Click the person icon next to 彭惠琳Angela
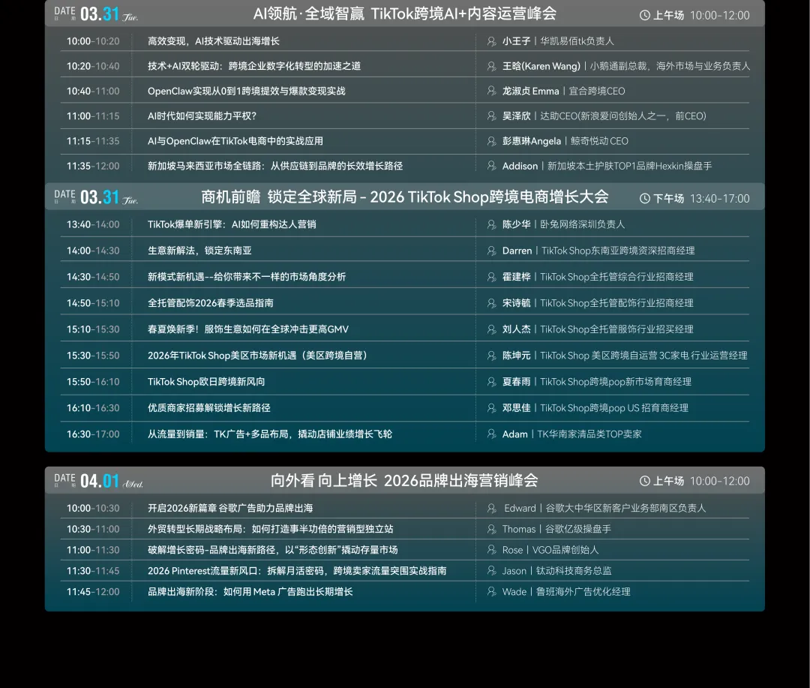This screenshot has width=810, height=688. point(492,141)
